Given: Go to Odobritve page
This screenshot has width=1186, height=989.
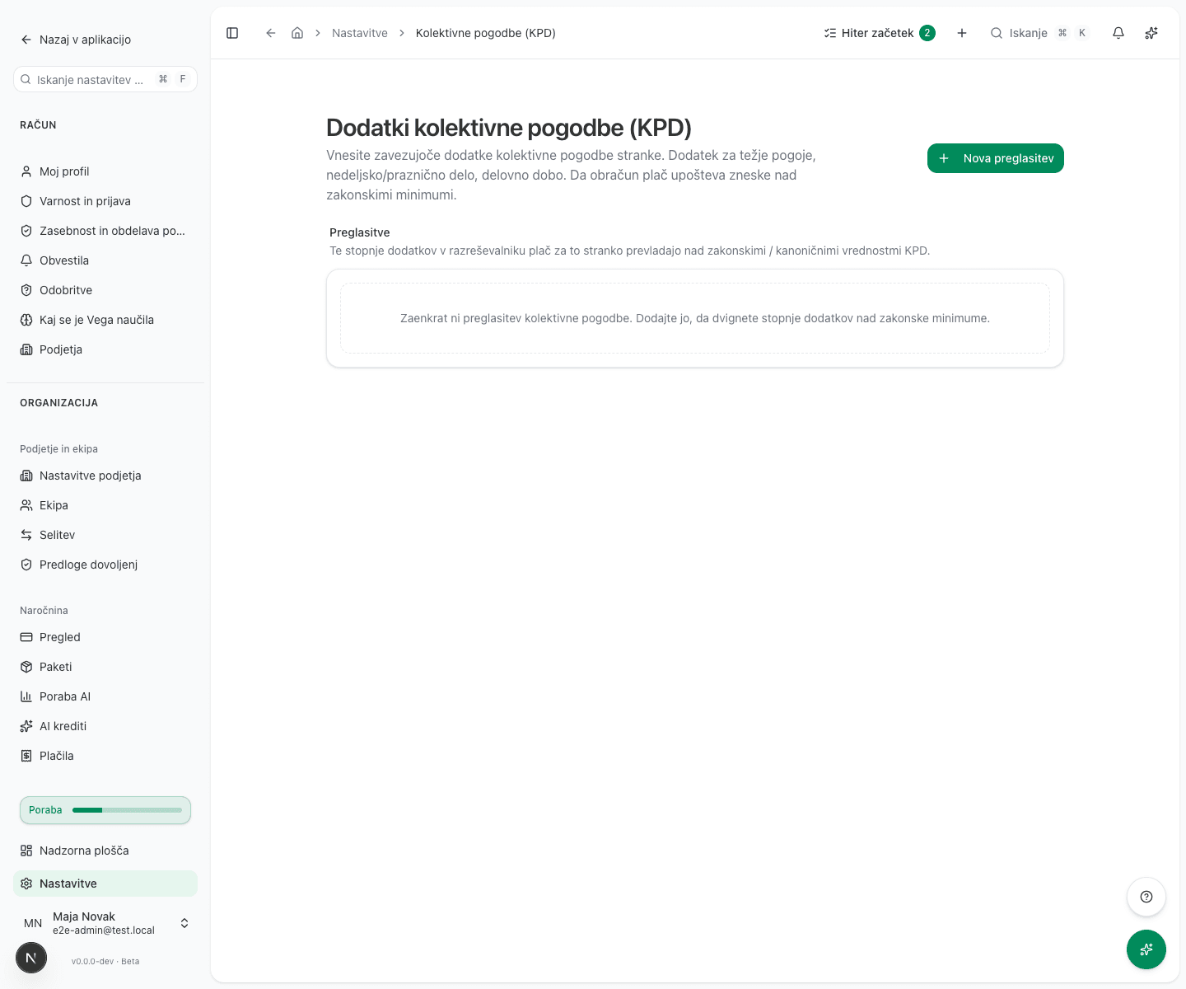Looking at the screenshot, I should pos(105,290).
